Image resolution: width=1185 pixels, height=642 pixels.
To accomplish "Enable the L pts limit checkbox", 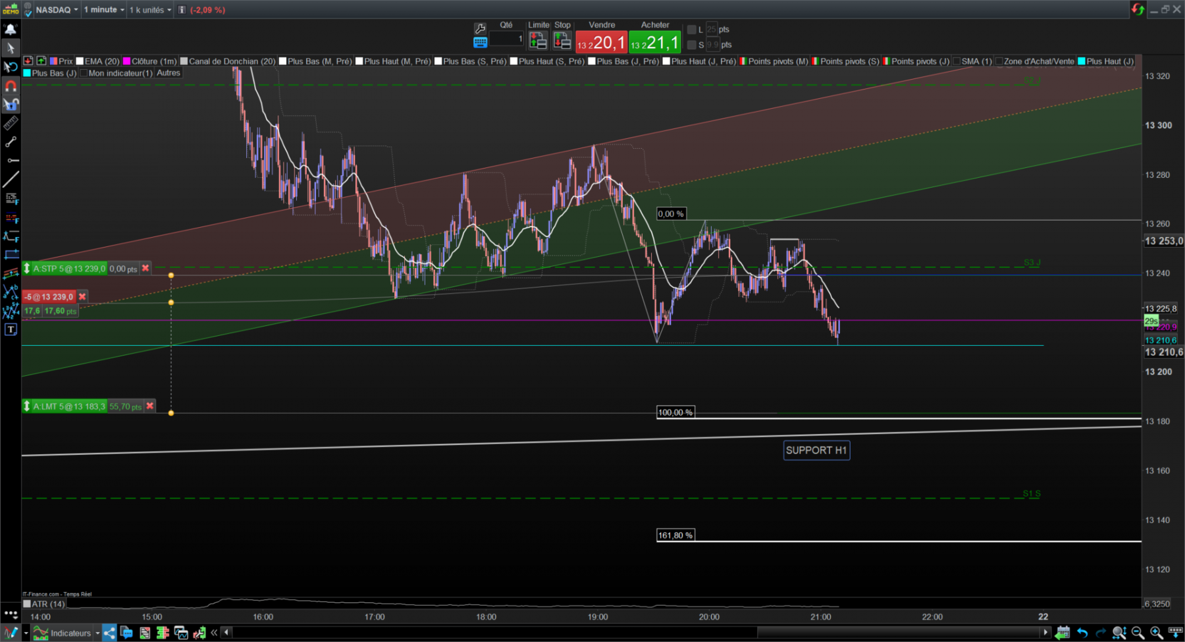I will pyautogui.click(x=691, y=30).
